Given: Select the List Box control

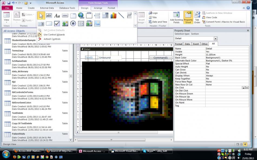Looking at the screenshot, I should (x=41, y=24).
